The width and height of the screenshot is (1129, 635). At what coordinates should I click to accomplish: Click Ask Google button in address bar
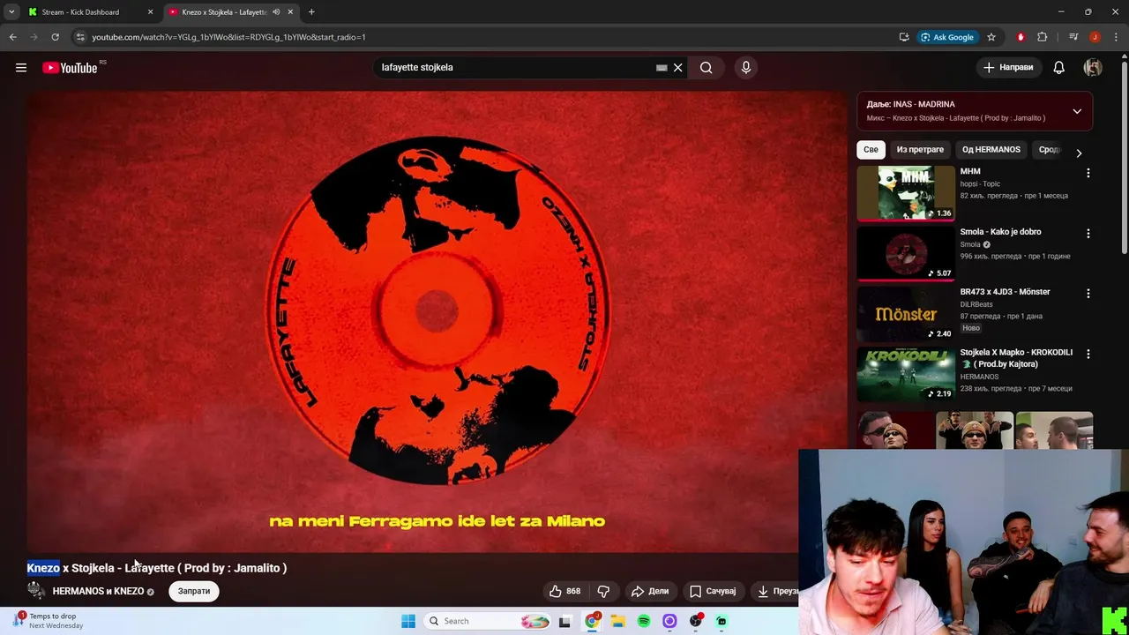pyautogui.click(x=947, y=37)
